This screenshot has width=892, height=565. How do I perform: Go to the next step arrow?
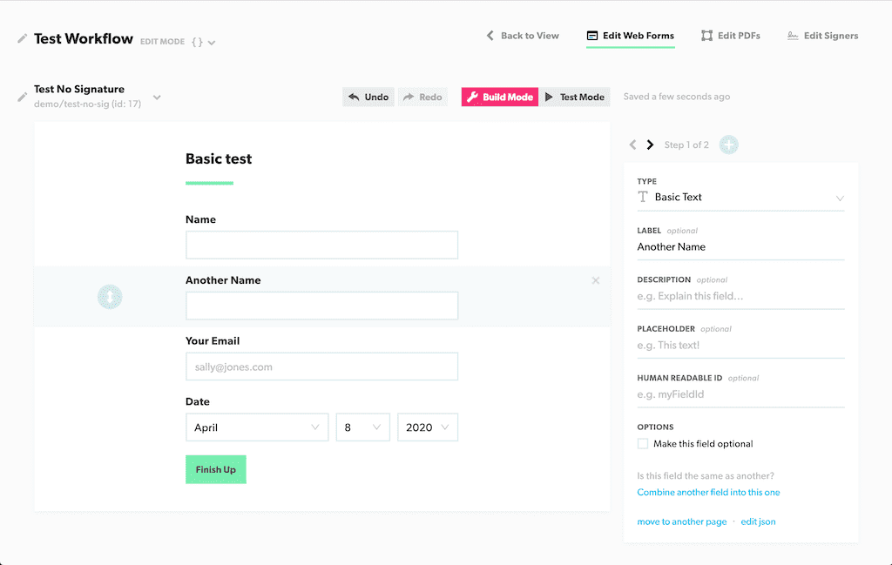coord(650,145)
